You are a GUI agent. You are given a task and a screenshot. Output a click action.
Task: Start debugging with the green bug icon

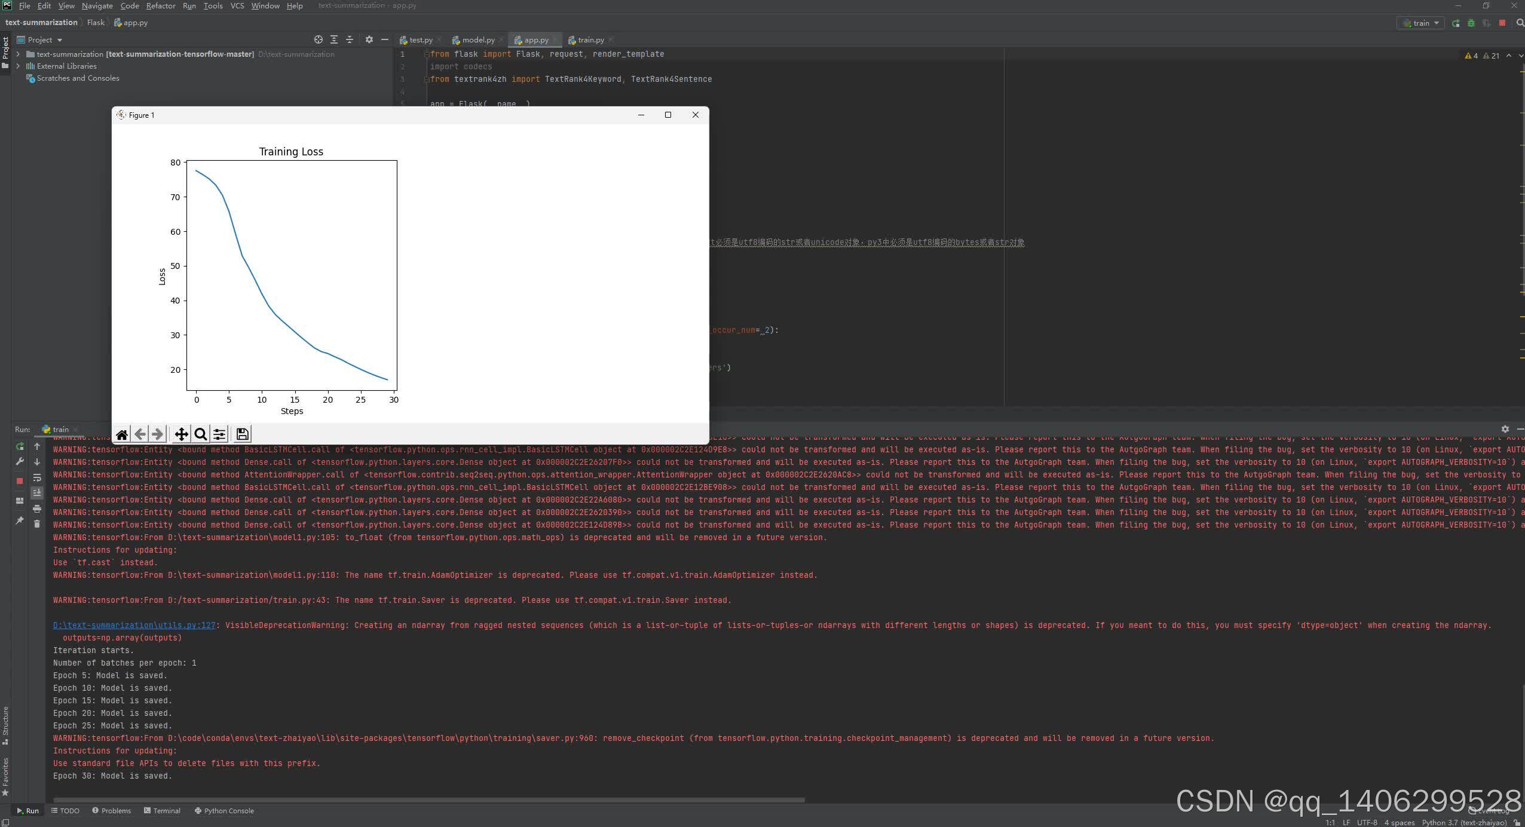click(x=1471, y=23)
